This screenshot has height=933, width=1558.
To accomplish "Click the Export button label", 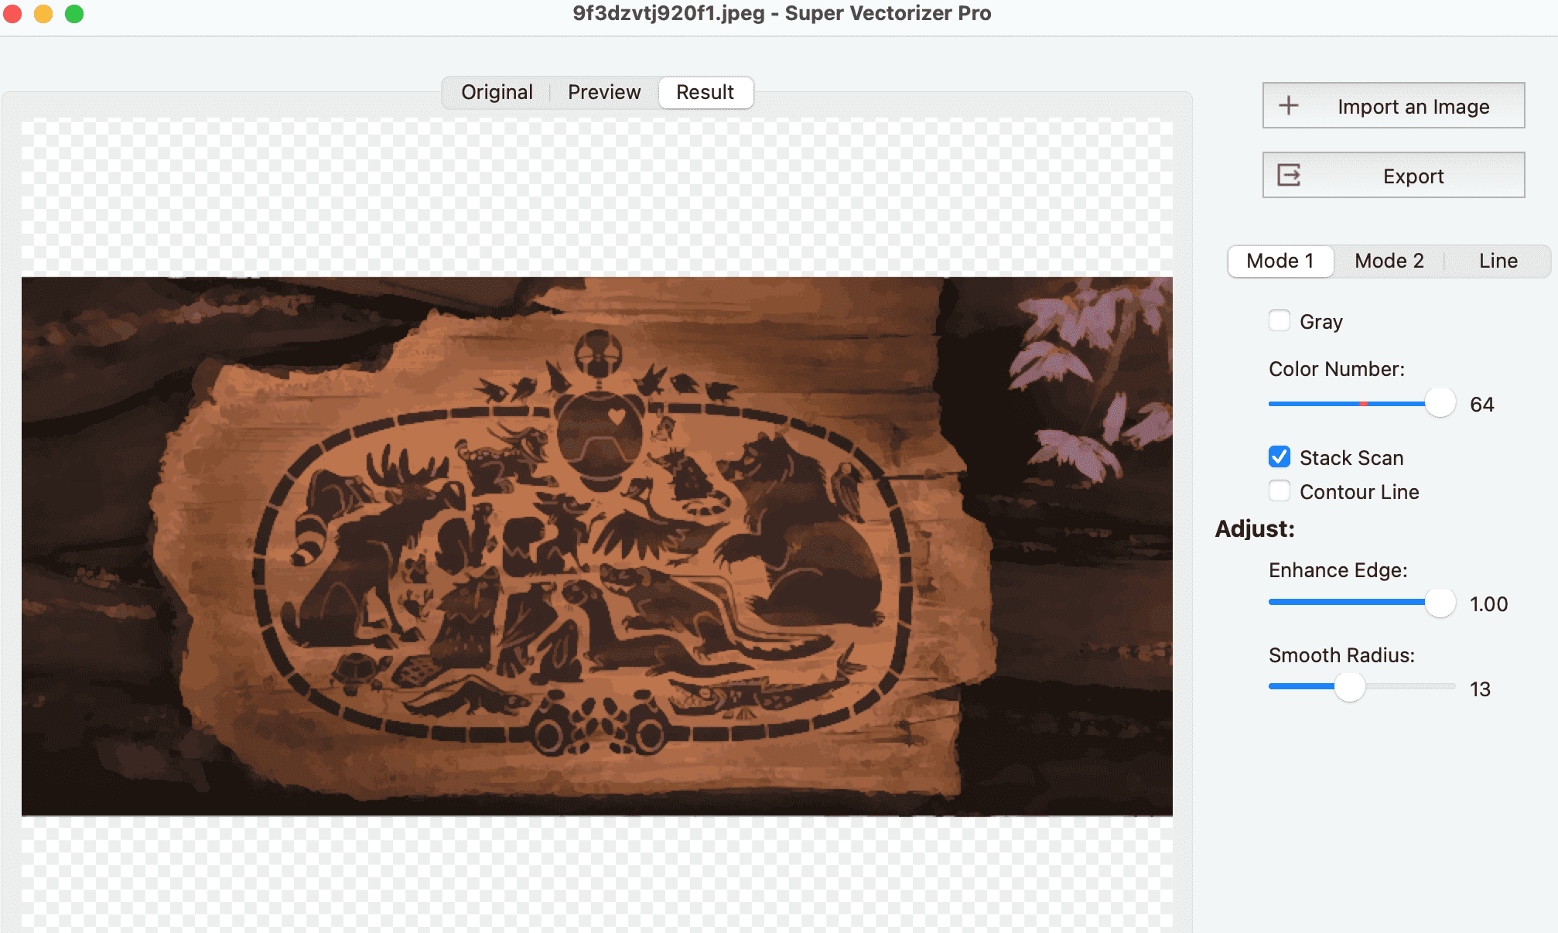I will tap(1413, 176).
